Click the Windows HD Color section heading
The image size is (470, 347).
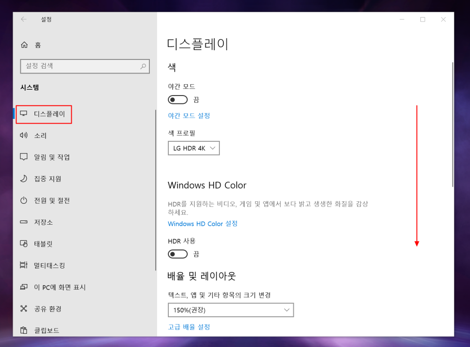(x=207, y=185)
